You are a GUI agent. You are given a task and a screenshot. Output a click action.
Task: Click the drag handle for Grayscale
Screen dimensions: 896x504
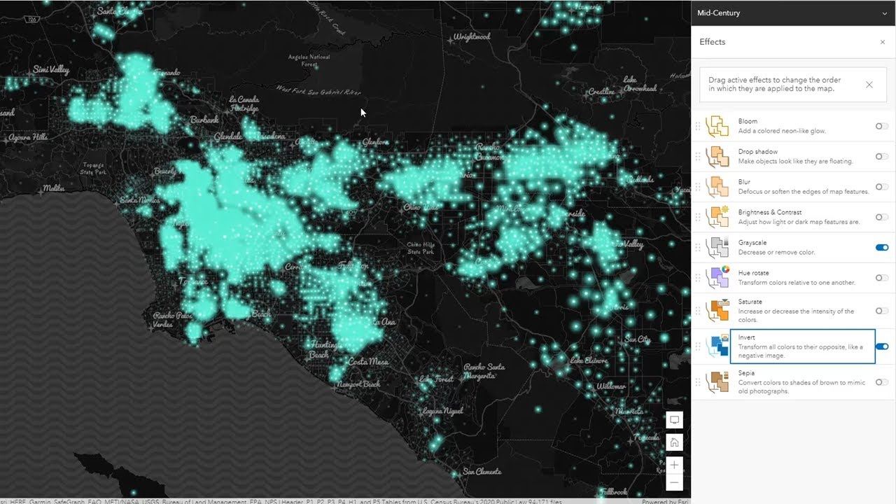(697, 247)
